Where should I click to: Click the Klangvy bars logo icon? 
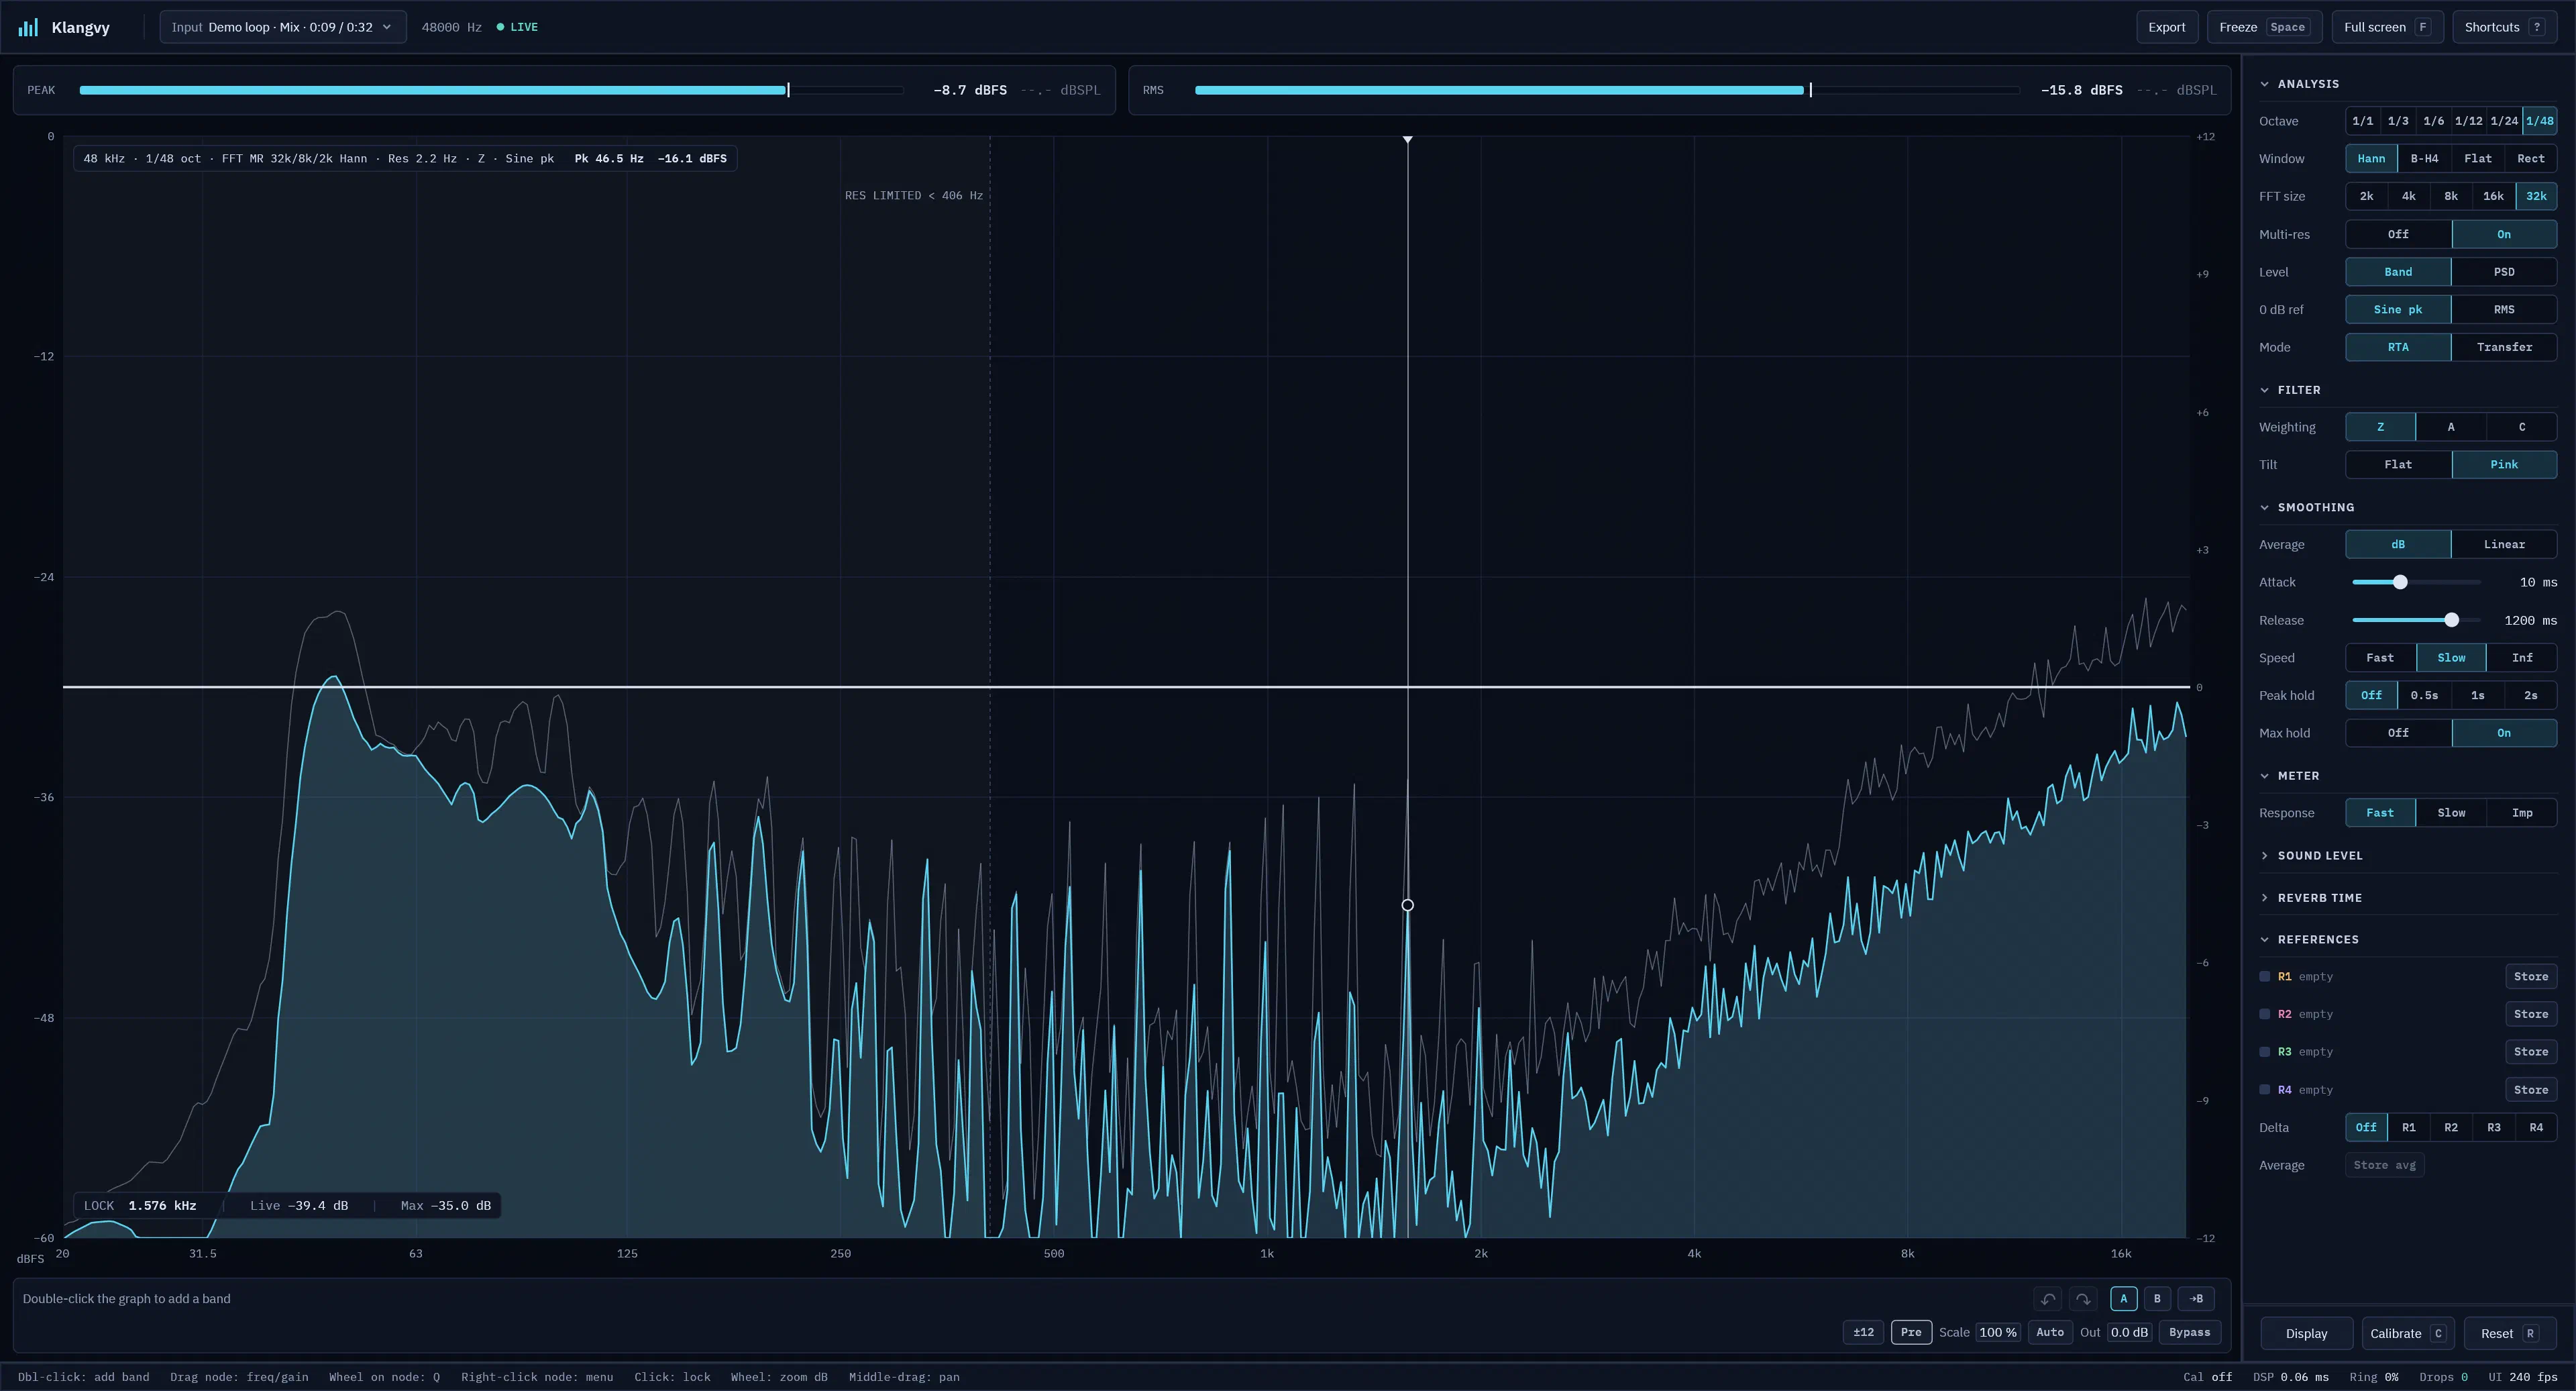point(28,27)
